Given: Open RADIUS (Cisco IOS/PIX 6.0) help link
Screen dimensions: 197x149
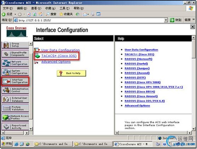Looking at the screenshot, I should tap(145, 101).
